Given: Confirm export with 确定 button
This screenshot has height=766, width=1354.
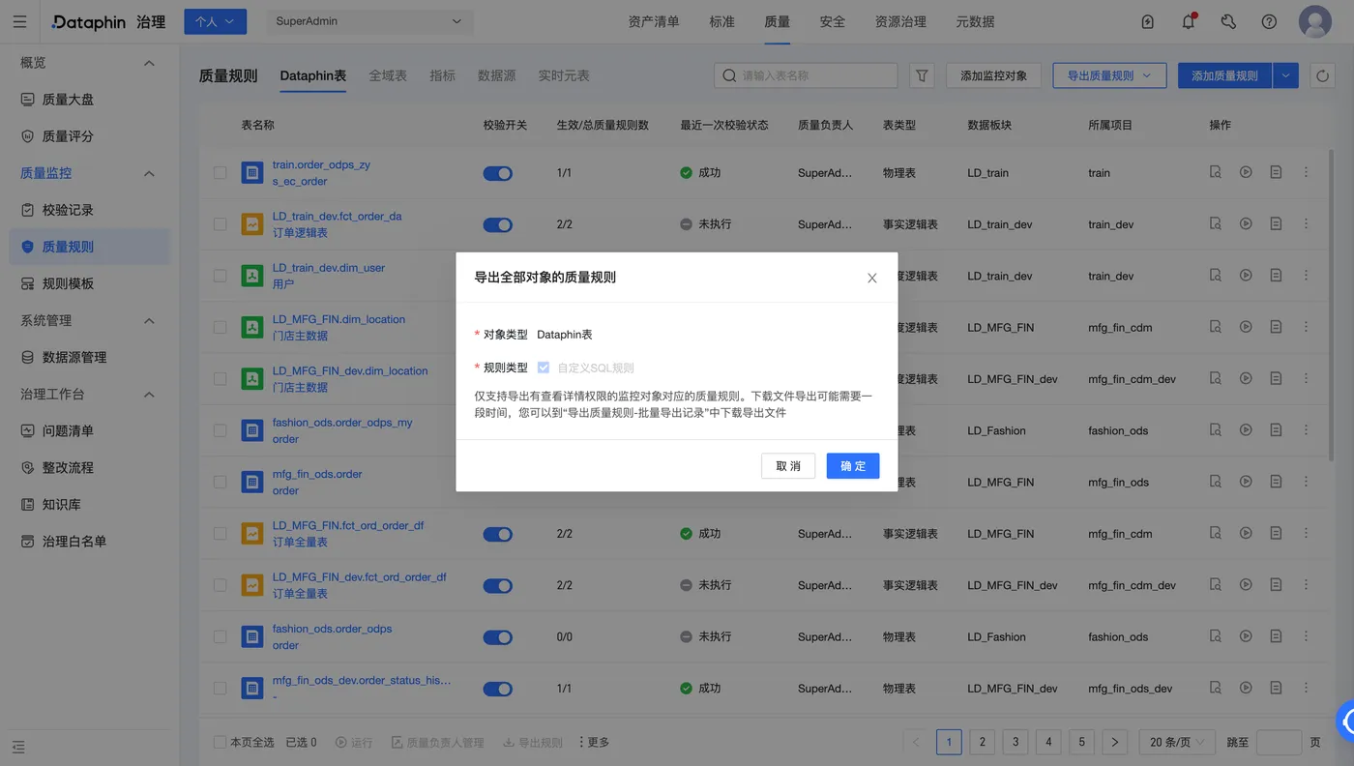Looking at the screenshot, I should click(x=853, y=466).
